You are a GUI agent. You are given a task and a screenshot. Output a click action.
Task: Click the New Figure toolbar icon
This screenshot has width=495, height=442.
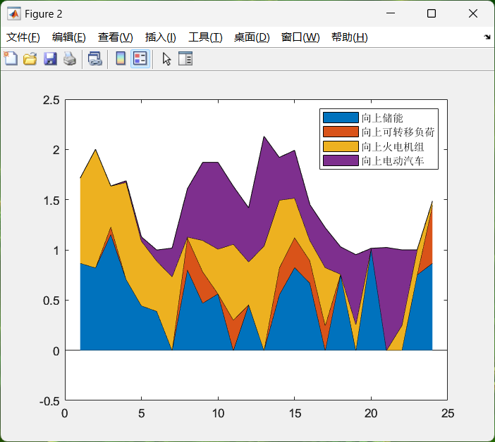pos(11,59)
